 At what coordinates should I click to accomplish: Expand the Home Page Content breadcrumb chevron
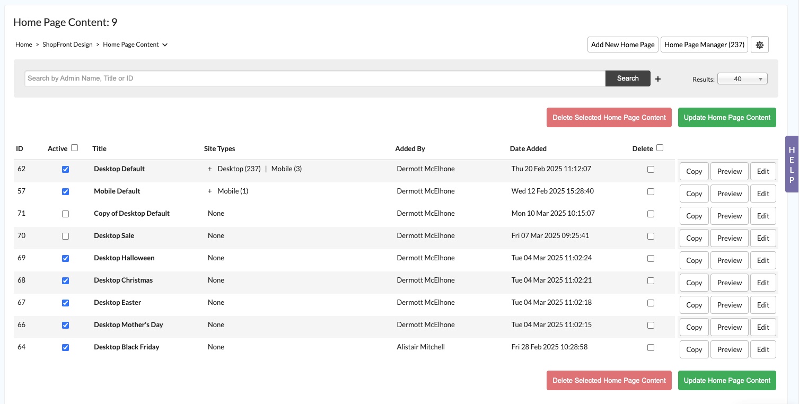pyautogui.click(x=165, y=45)
